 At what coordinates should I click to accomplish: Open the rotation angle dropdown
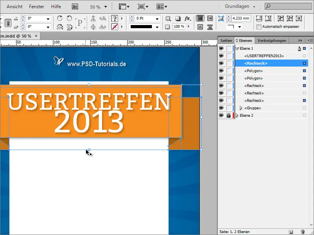[x=48, y=19]
